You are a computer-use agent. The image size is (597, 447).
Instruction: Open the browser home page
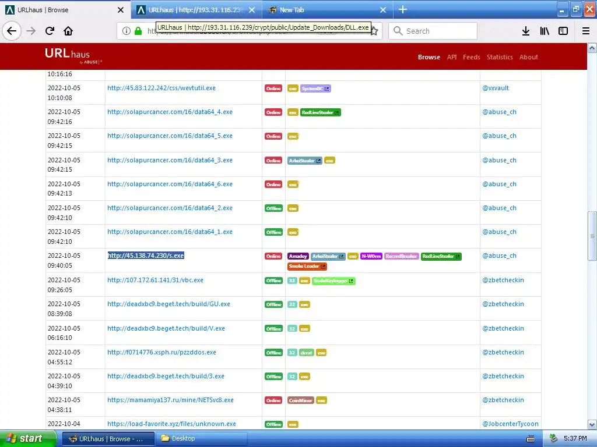point(68,31)
